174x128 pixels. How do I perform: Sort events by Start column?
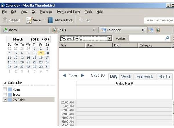[x=99, y=45]
